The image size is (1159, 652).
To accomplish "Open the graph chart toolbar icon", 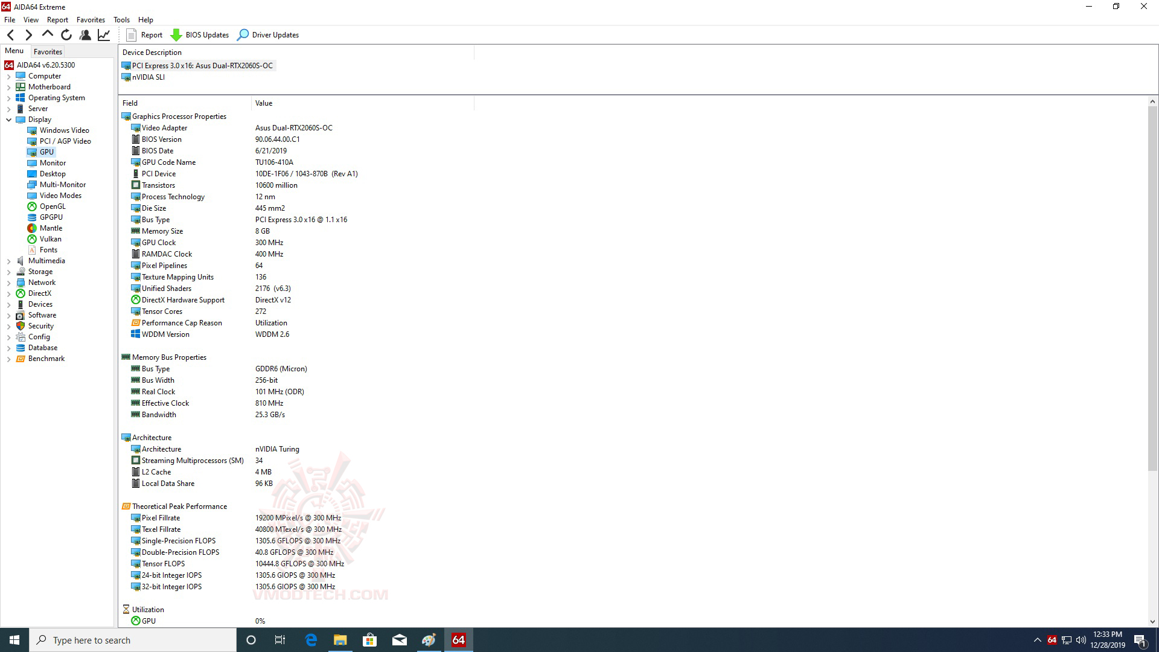I will click(104, 35).
